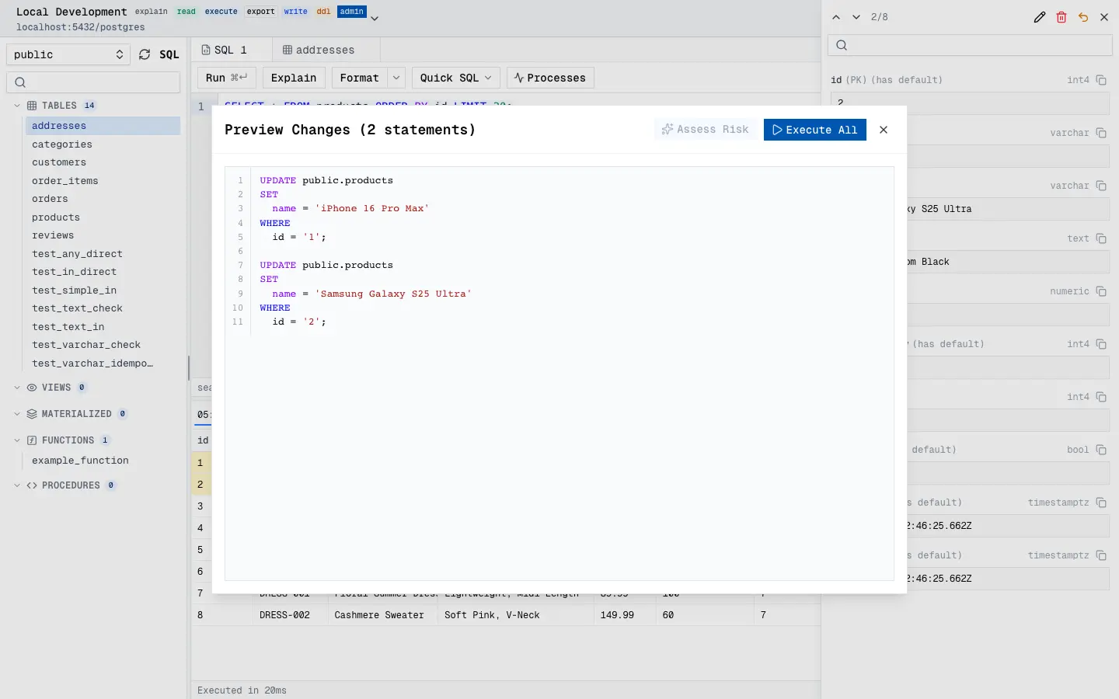Expand the Quick SQL dropdown
Viewport: 1119px width, 699px height.
455,78
